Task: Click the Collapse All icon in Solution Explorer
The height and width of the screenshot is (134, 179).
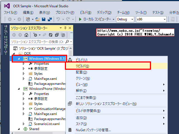Action: pos(57,35)
